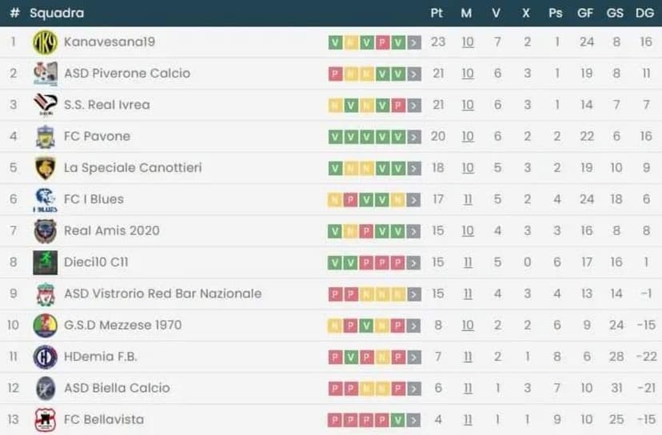Click the Kanavesana19 team logo

click(x=45, y=42)
